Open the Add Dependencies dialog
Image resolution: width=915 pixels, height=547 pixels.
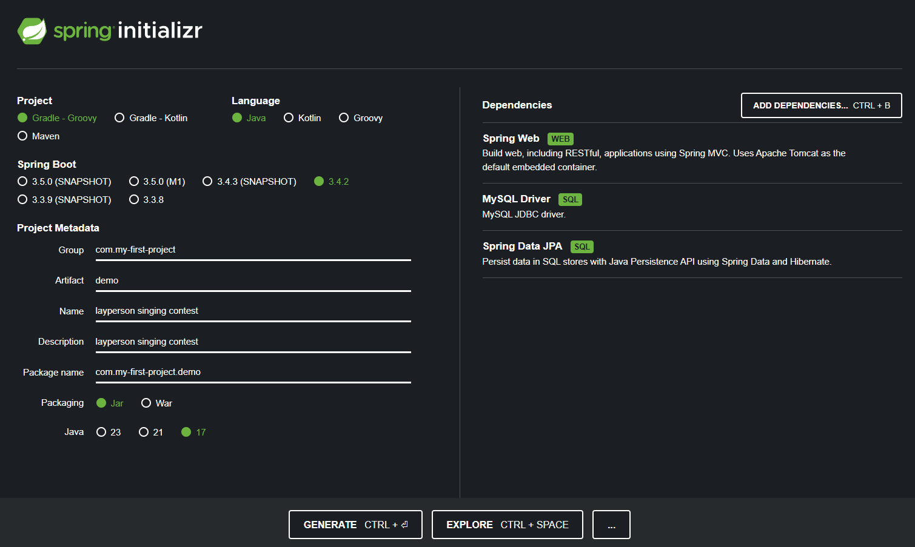(821, 105)
